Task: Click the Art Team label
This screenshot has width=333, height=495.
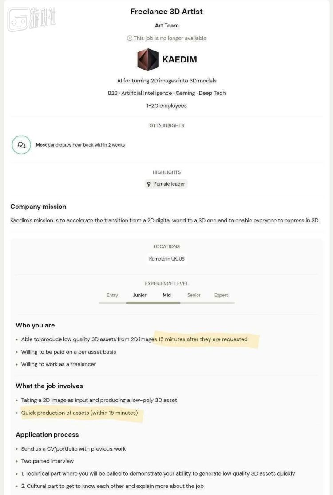Action: click(166, 26)
